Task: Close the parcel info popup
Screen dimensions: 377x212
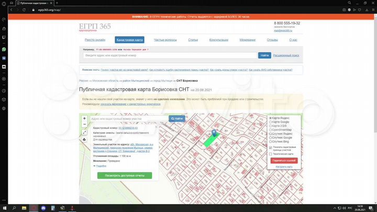Action: 156,127
